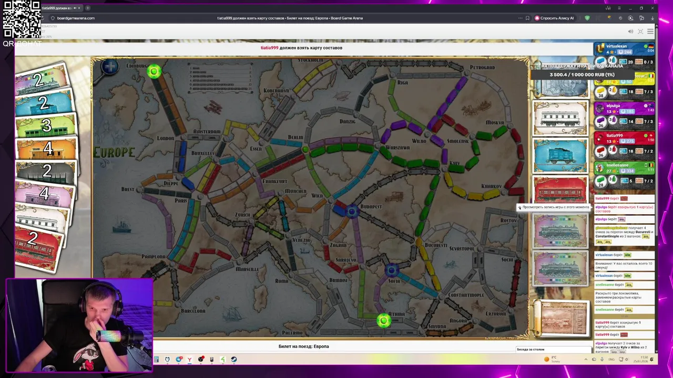Open tiatia999 player avatar
This screenshot has width=673, height=378.
pyautogui.click(x=600, y=138)
